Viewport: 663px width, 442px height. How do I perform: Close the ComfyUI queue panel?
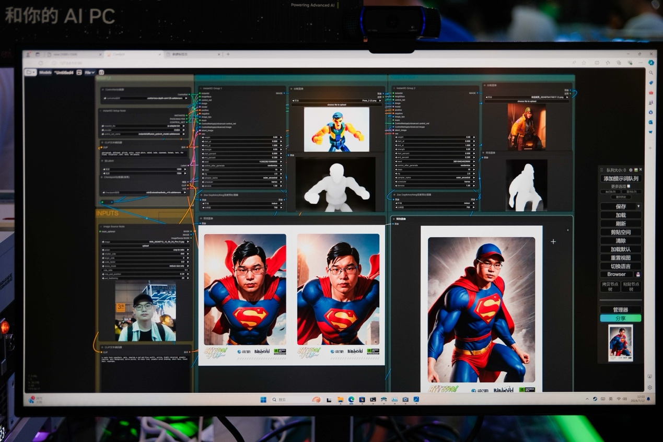pos(641,170)
